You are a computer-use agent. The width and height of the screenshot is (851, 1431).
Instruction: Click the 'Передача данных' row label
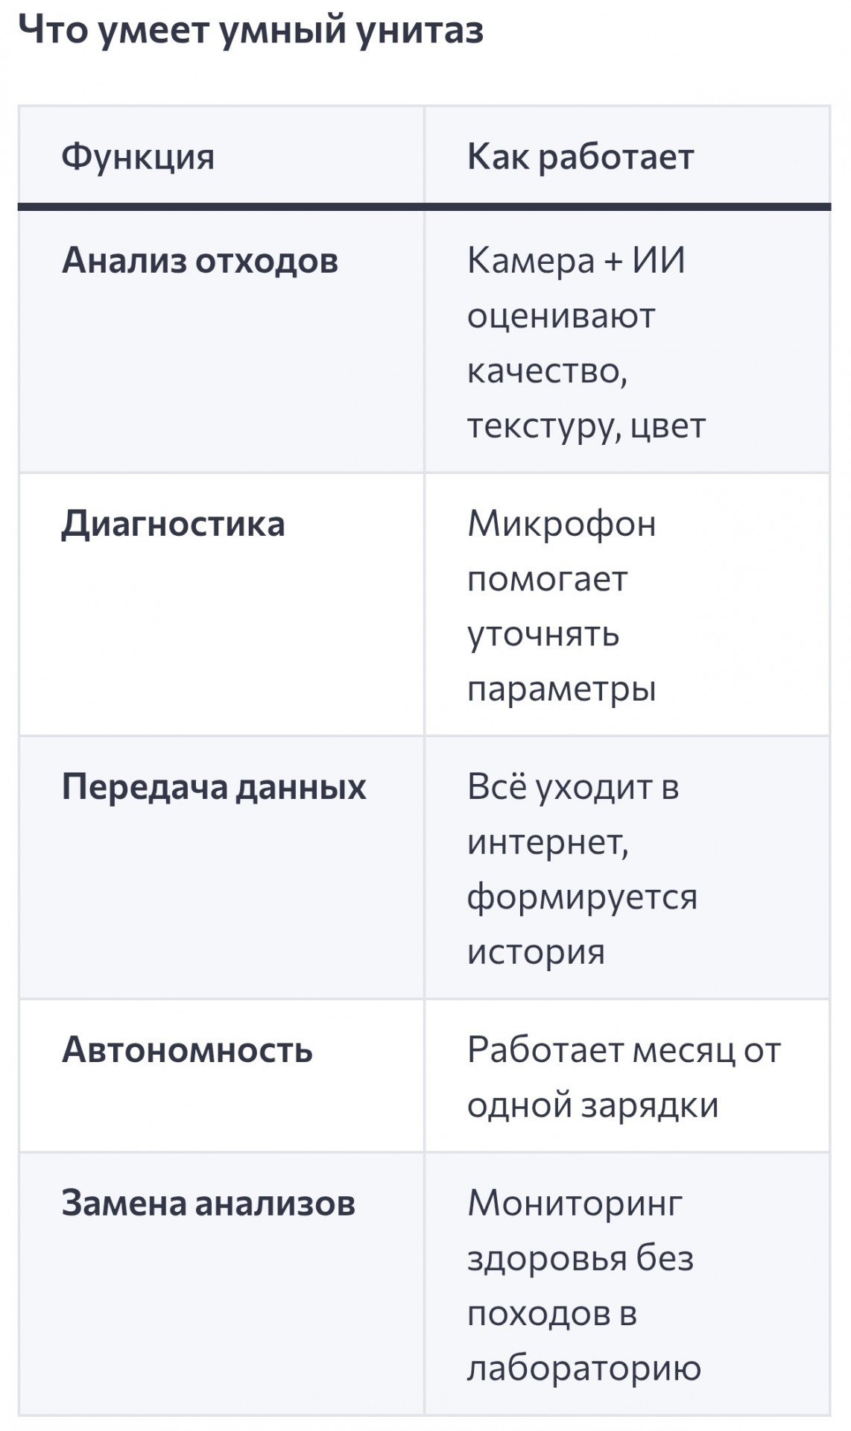coord(214,786)
